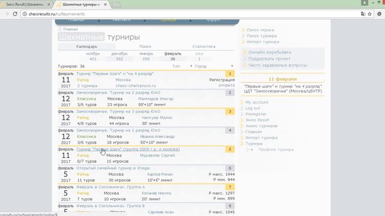Open Chrome profile avatar button
This screenshot has width=385, height=216.
[x=365, y=2]
